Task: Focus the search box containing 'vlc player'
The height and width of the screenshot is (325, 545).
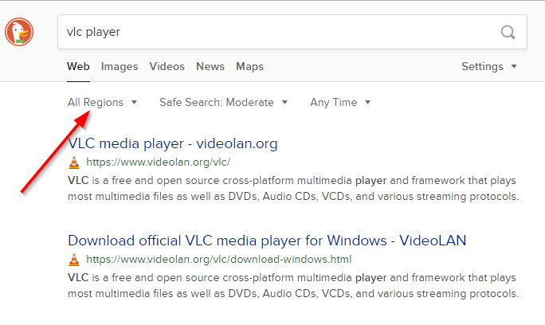Action: [x=292, y=32]
